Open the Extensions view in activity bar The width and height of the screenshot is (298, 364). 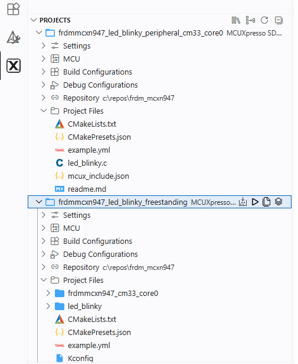[x=14, y=9]
